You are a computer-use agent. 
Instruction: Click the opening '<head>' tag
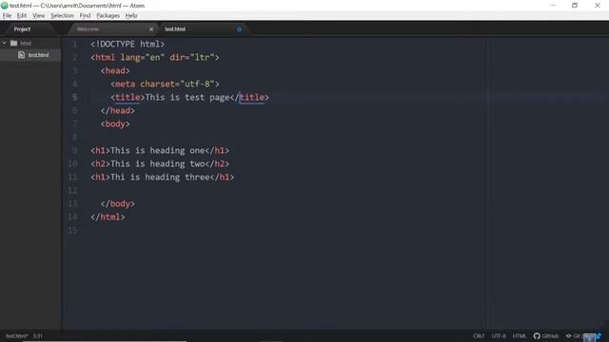115,70
